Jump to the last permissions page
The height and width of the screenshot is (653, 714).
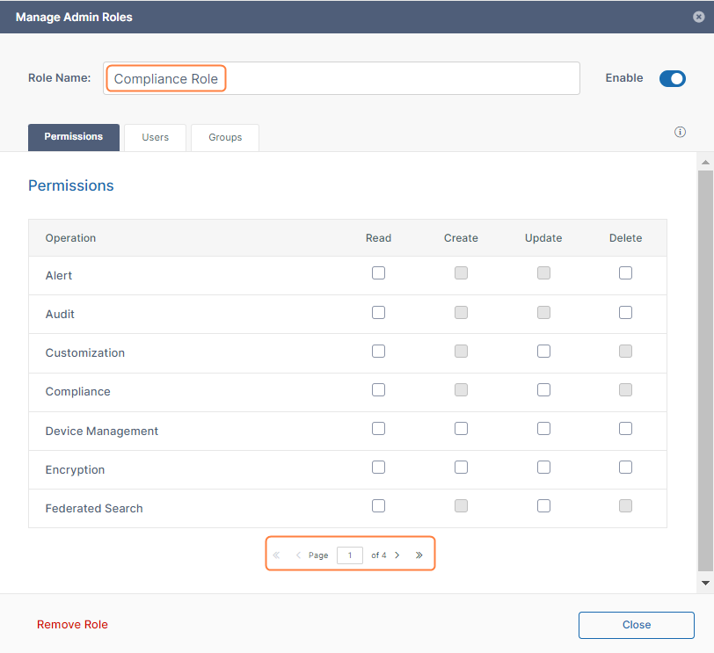coord(419,555)
